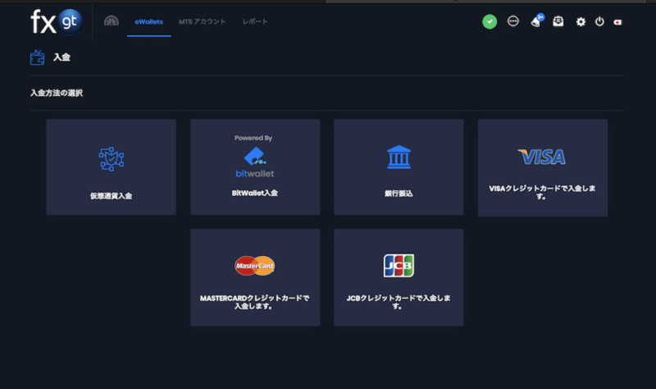Select the VISA credit card deposit card

click(x=543, y=167)
